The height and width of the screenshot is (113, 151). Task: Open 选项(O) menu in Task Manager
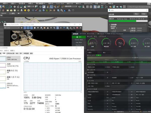pyautogui.click(x=7, y=50)
